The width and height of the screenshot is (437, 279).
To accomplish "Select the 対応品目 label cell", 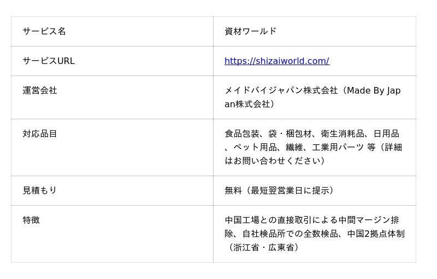I will 40,134.
